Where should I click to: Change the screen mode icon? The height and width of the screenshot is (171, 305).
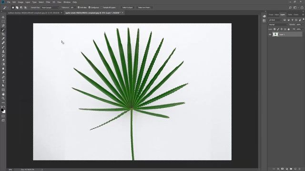point(3,120)
